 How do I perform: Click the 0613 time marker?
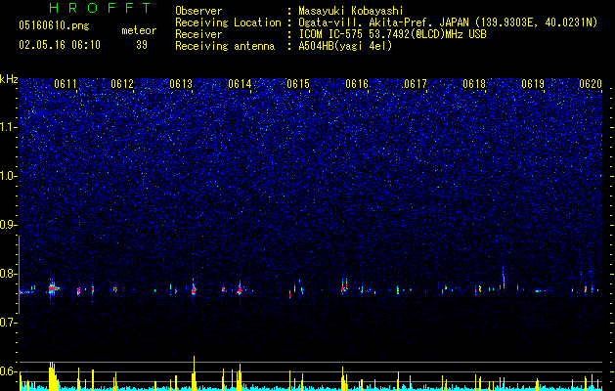pyautogui.click(x=181, y=84)
